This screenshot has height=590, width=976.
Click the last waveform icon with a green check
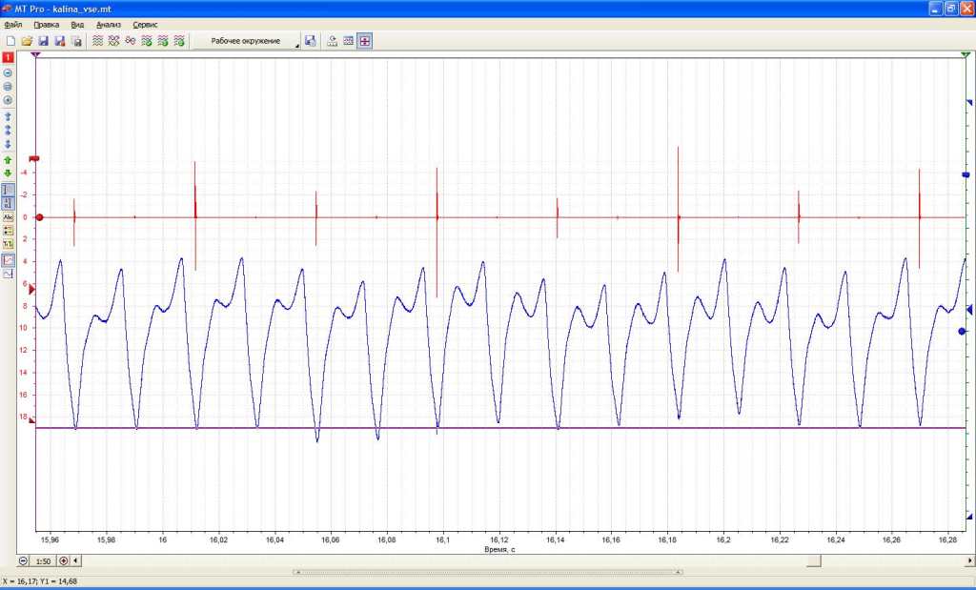click(178, 41)
